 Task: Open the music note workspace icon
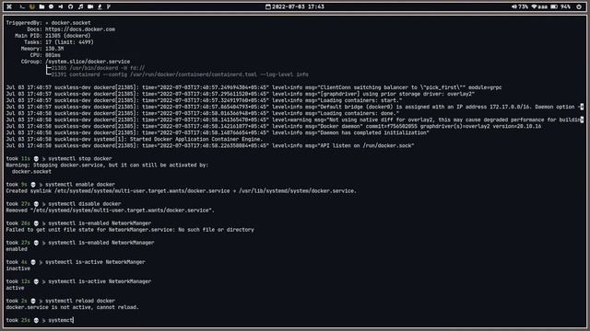80,6
